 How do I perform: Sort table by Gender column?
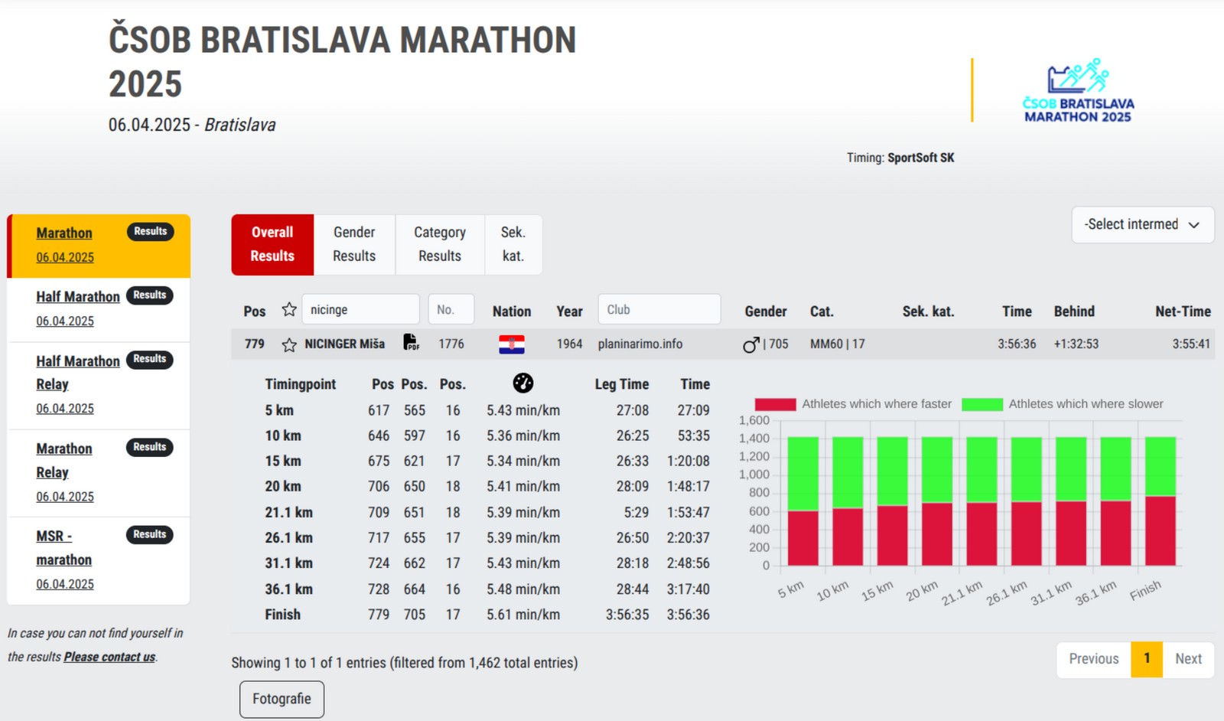coord(766,312)
